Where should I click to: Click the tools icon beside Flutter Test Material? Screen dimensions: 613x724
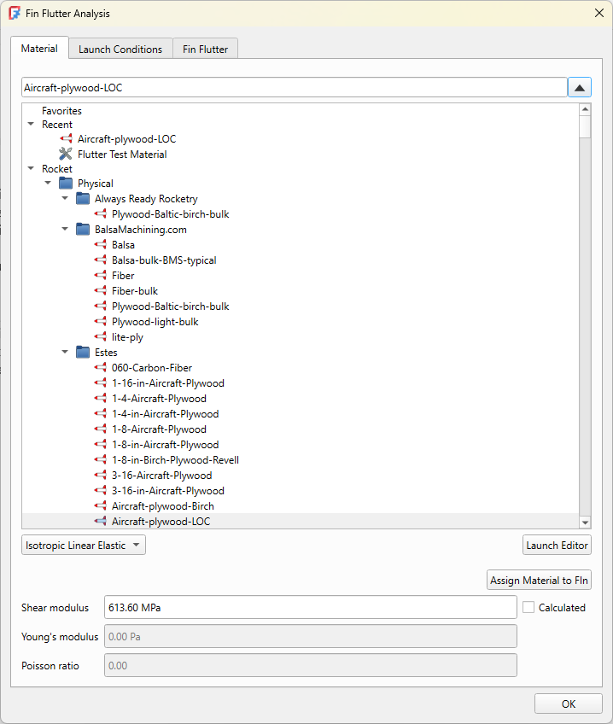[66, 154]
